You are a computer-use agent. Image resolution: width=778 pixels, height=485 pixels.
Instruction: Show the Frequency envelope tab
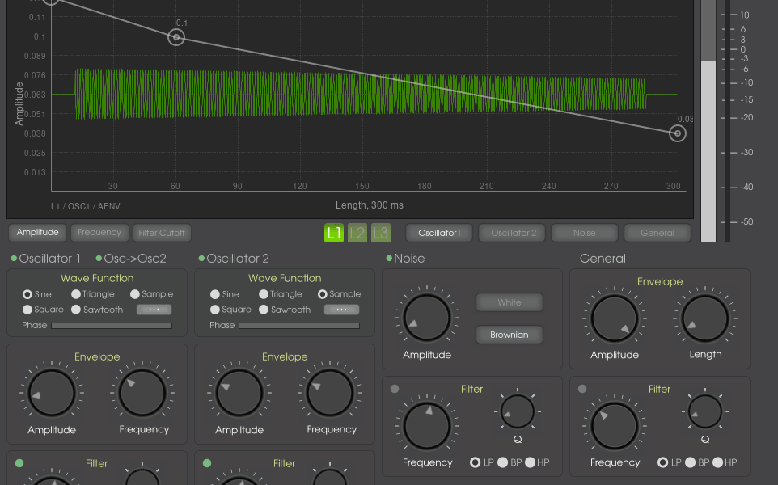click(99, 233)
